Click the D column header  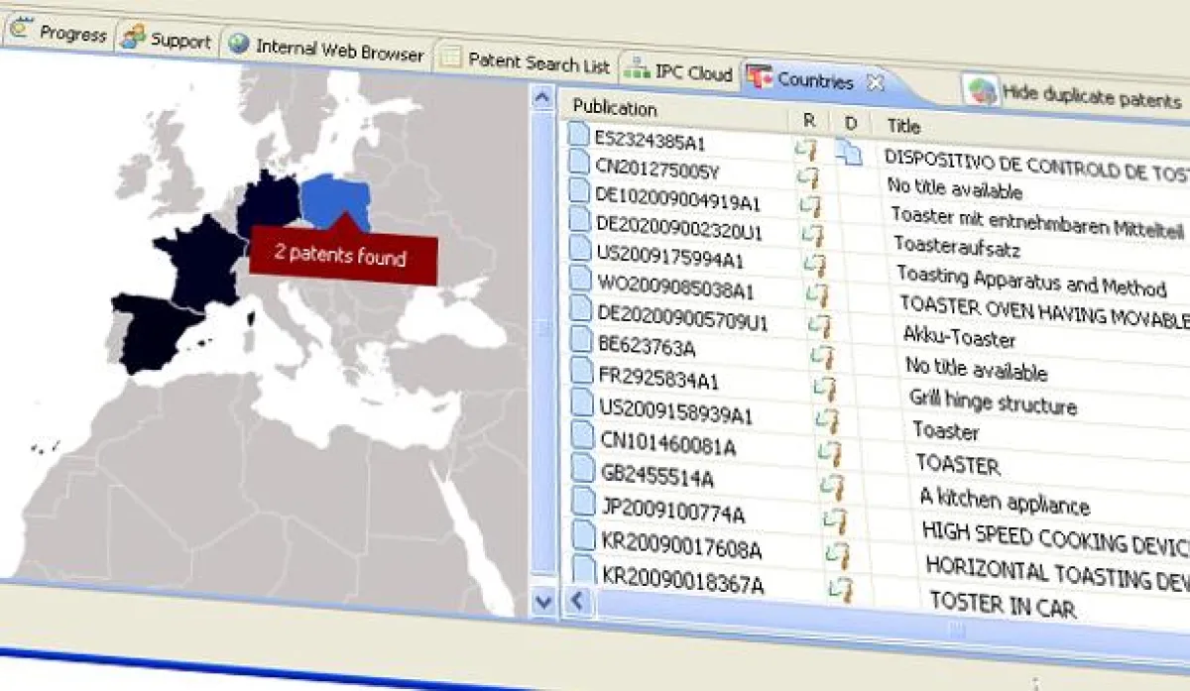(850, 123)
